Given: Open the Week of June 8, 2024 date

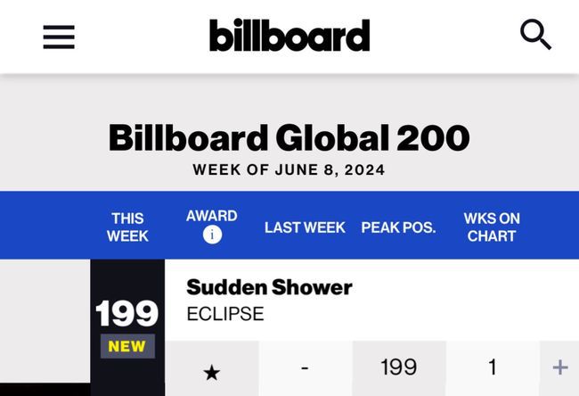Looking at the screenshot, I should tap(289, 169).
